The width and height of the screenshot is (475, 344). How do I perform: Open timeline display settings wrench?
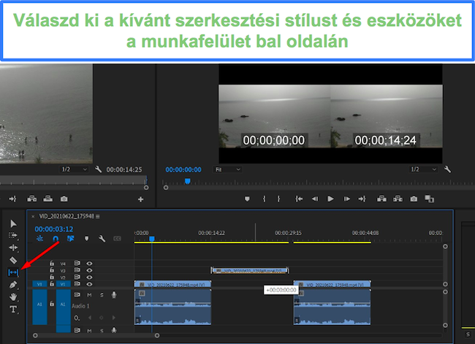point(102,239)
